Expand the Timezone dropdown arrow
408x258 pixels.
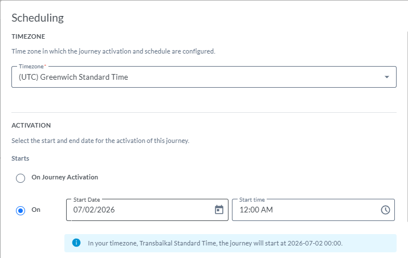[x=387, y=77]
